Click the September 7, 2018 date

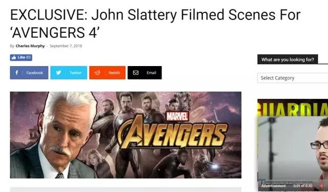pyautogui.click(x=66, y=46)
